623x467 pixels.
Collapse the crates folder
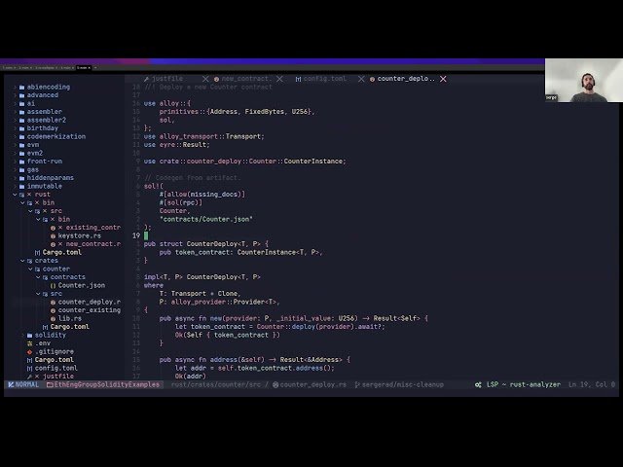pyautogui.click(x=23, y=260)
